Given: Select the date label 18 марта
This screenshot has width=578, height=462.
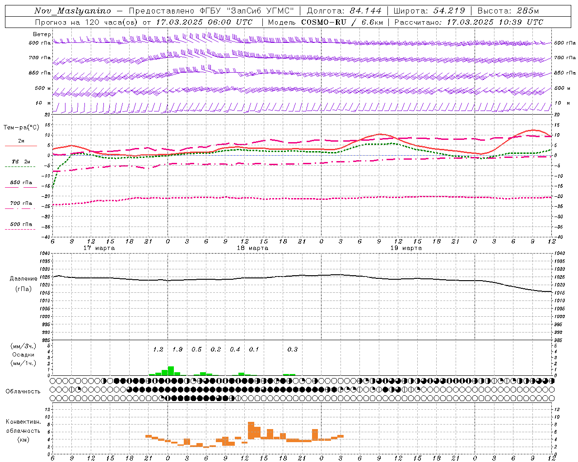Looking at the screenshot, I should coord(253,248).
